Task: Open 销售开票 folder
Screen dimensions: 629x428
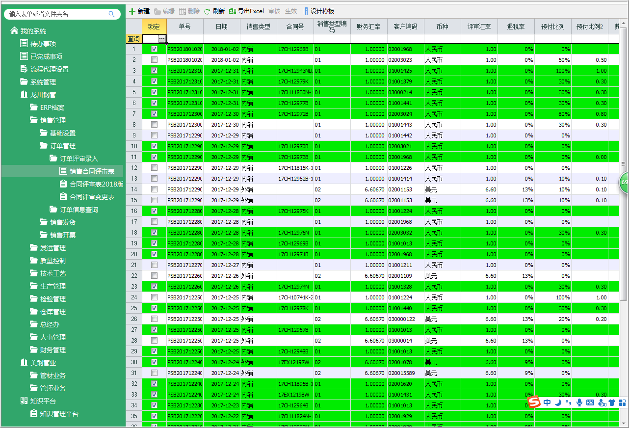Action: tap(57, 235)
